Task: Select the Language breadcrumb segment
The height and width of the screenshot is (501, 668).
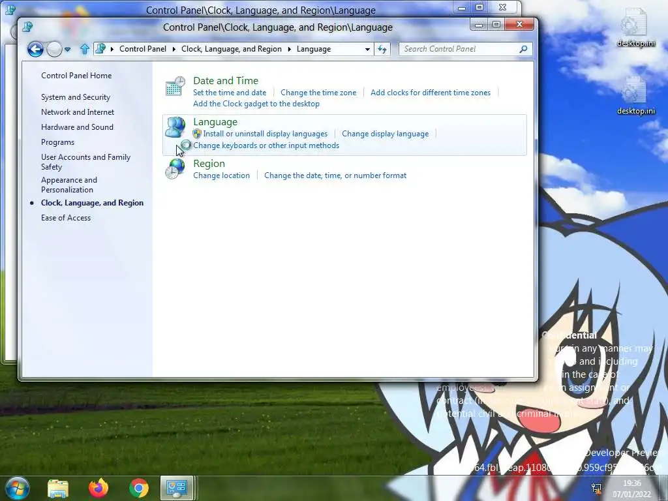Action: tap(314, 49)
